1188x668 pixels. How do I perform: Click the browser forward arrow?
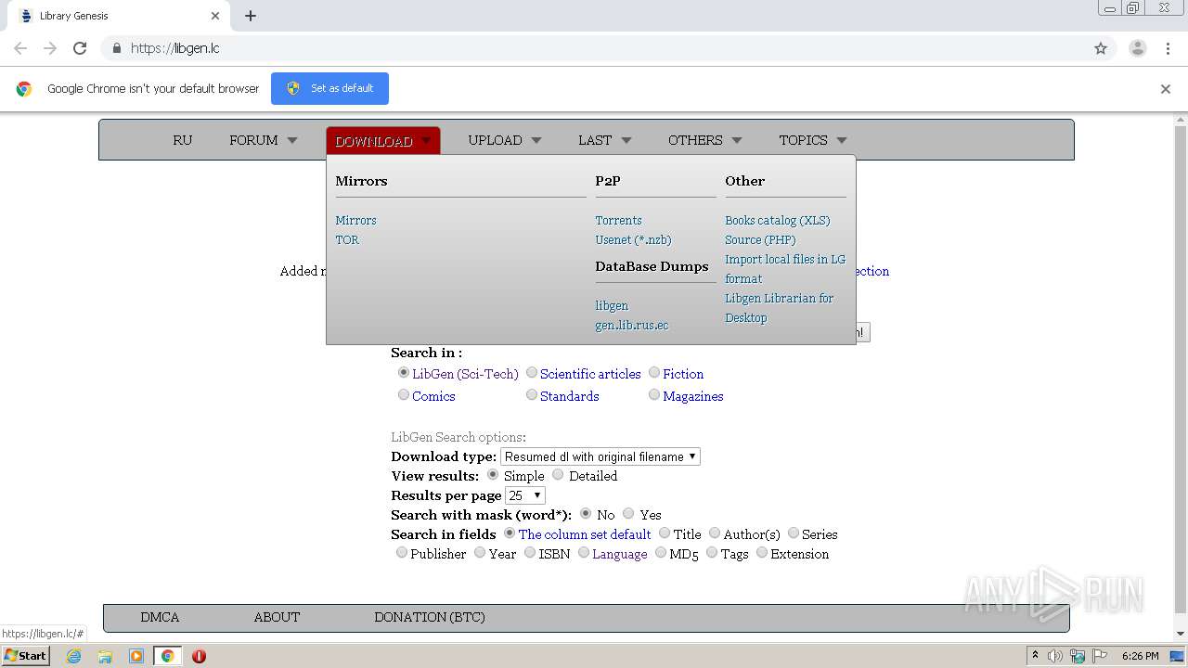click(x=50, y=48)
